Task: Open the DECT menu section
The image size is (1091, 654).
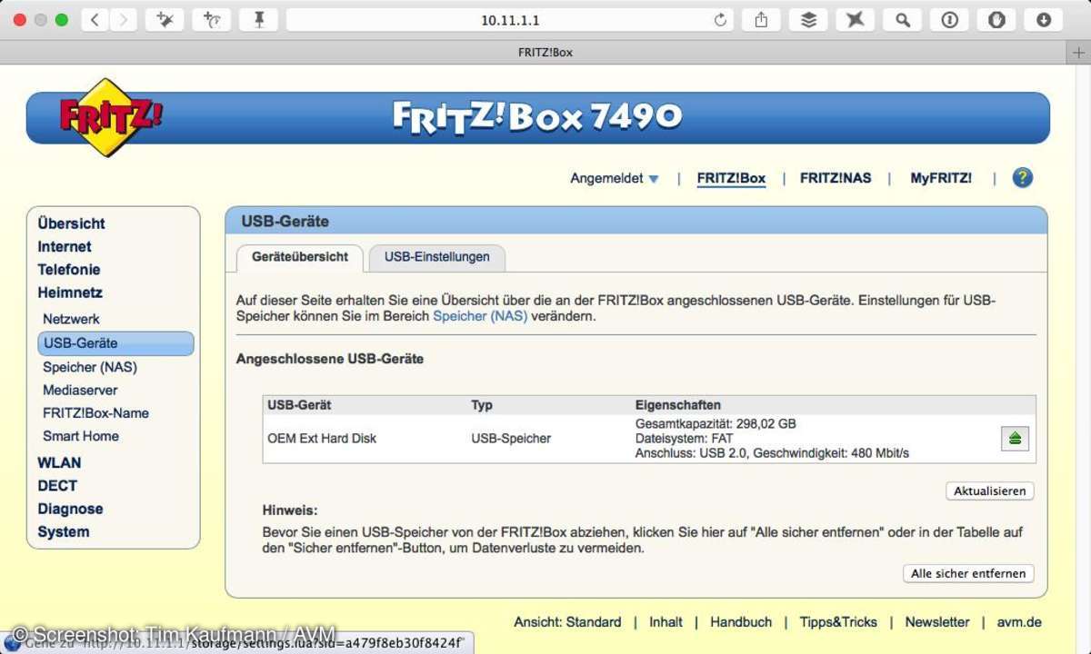Action: [x=57, y=486]
